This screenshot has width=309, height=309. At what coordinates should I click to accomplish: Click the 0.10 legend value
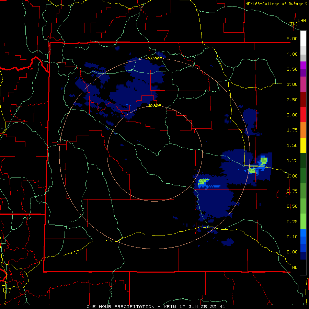click(292, 237)
